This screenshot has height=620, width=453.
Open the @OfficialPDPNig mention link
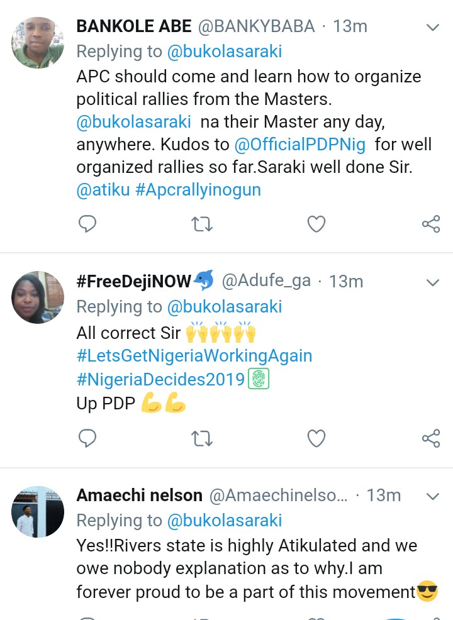click(x=299, y=145)
